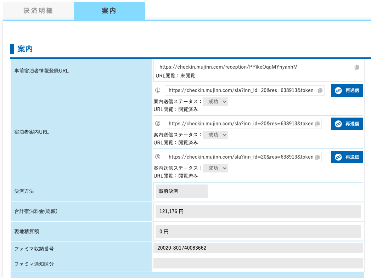Image resolution: width=371 pixels, height=278 pixels.
Task: Open 案内送信ステータス dropdown for URL ②
Action: click(215, 135)
